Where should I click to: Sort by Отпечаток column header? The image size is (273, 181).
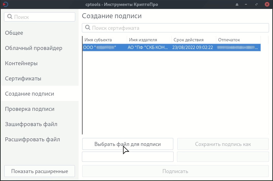pos(238,40)
